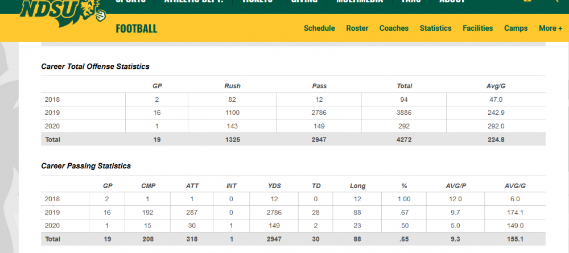
Task: Click the Rush column header
Action: point(232,86)
